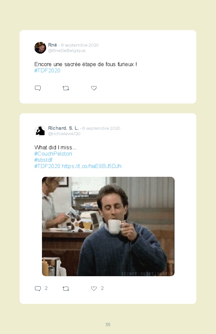Click the @RneDeBelgique handle
The width and height of the screenshot is (216, 334).
coord(67,50)
